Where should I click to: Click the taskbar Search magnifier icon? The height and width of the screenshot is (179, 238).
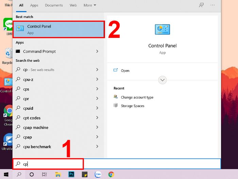pyautogui.click(x=19, y=174)
